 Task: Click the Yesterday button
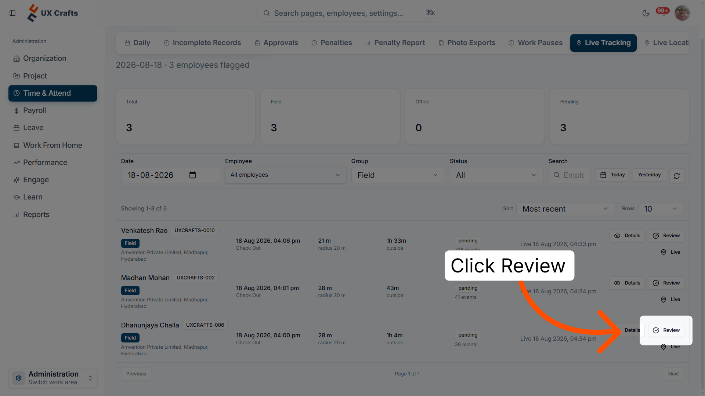point(649,175)
